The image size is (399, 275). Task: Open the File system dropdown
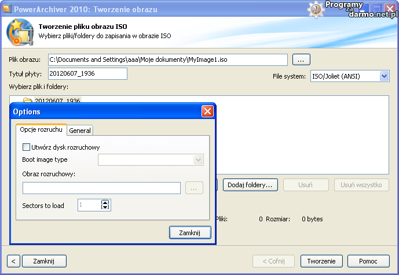coord(385,76)
